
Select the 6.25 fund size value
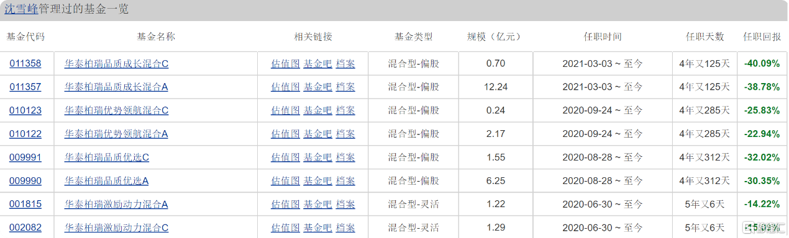click(496, 181)
